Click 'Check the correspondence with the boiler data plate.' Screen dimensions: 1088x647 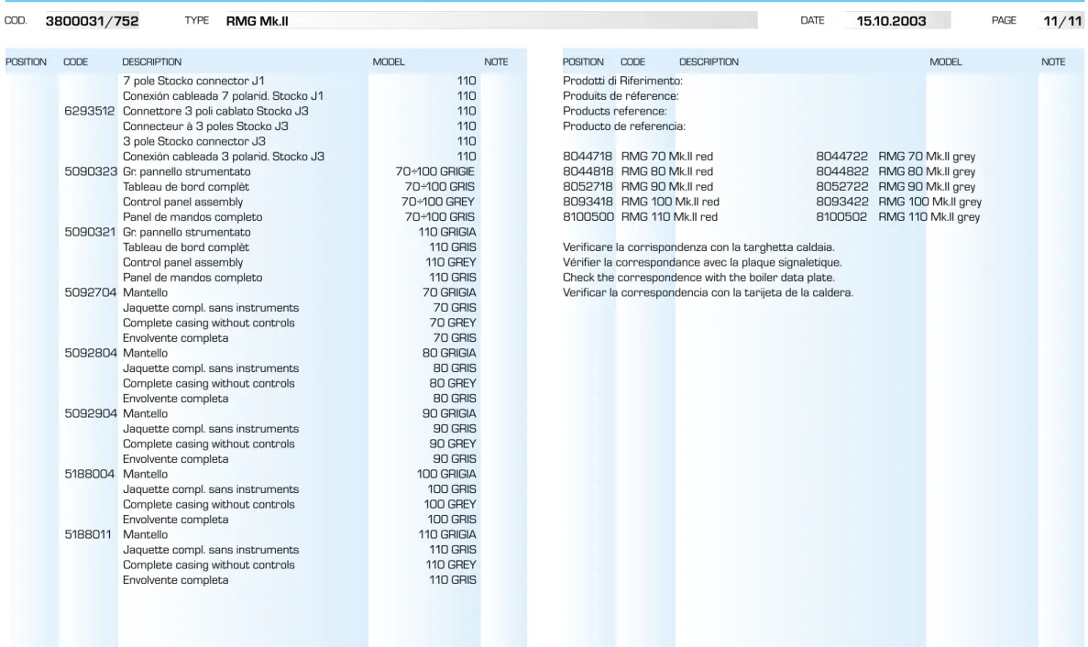point(698,278)
